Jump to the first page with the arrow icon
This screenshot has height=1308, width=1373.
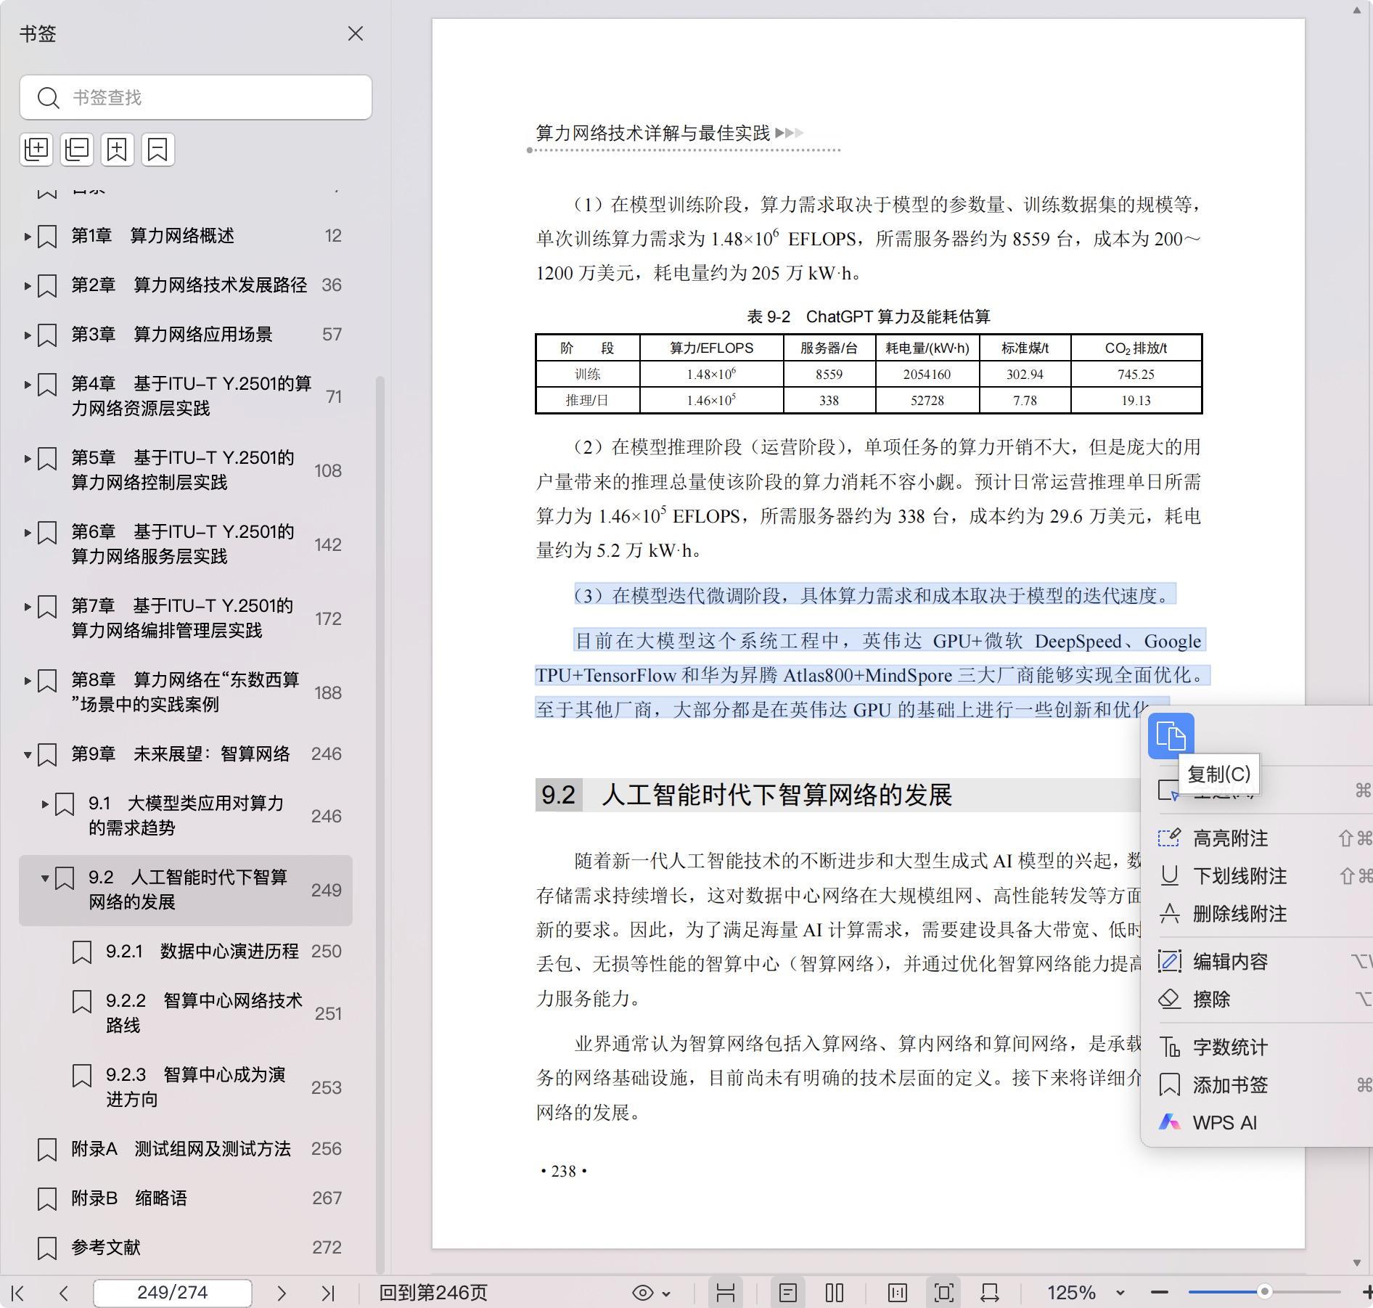pos(19,1293)
